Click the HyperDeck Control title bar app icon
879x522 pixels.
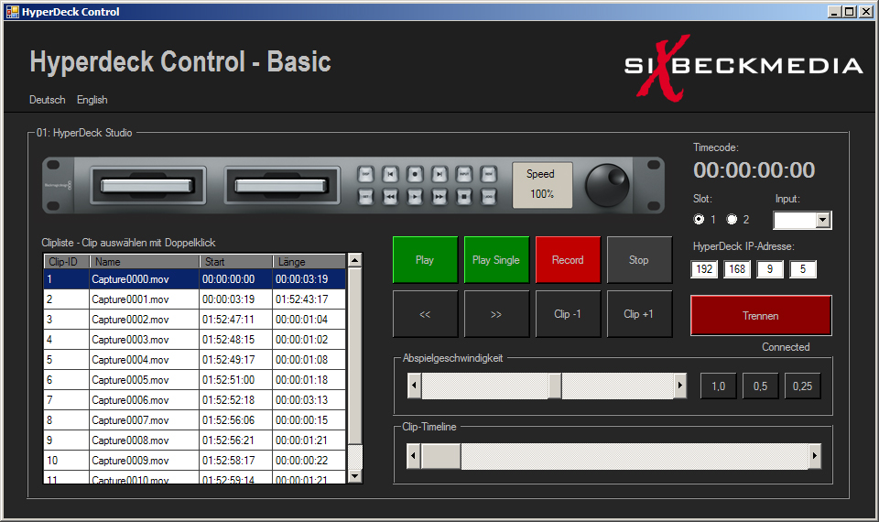[x=12, y=11]
